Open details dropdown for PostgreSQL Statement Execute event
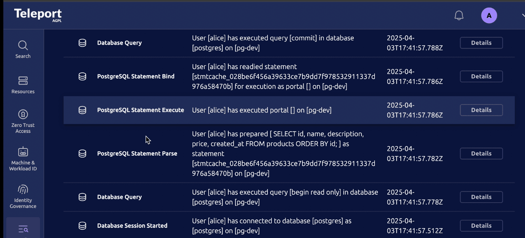 tap(481, 110)
